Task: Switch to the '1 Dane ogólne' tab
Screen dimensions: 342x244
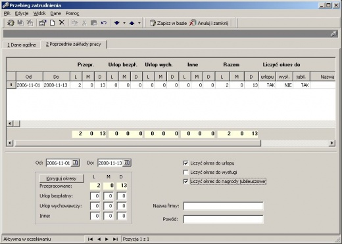Action: 22,45
